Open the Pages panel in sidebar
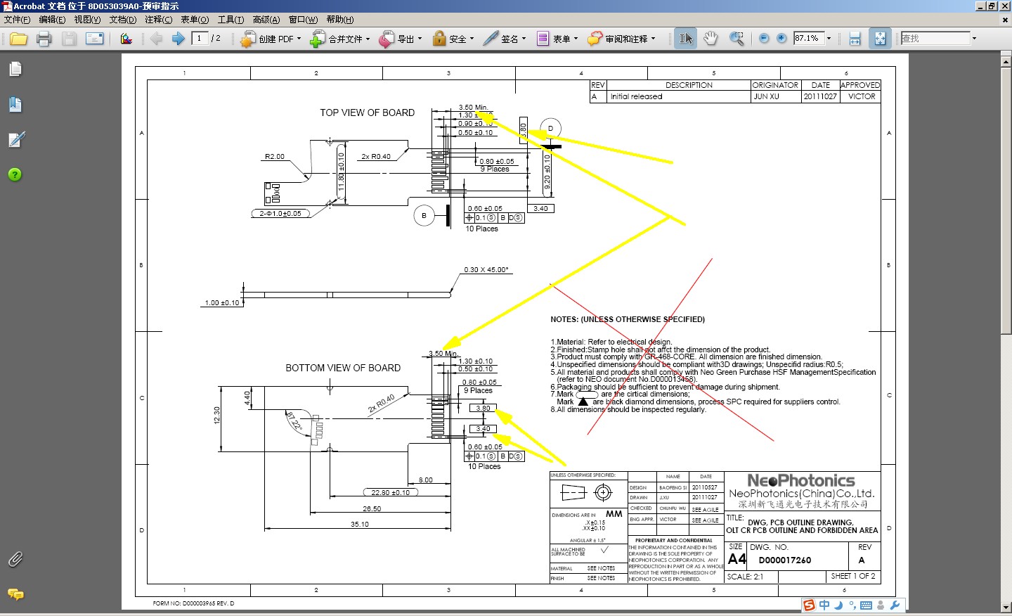 (x=15, y=70)
